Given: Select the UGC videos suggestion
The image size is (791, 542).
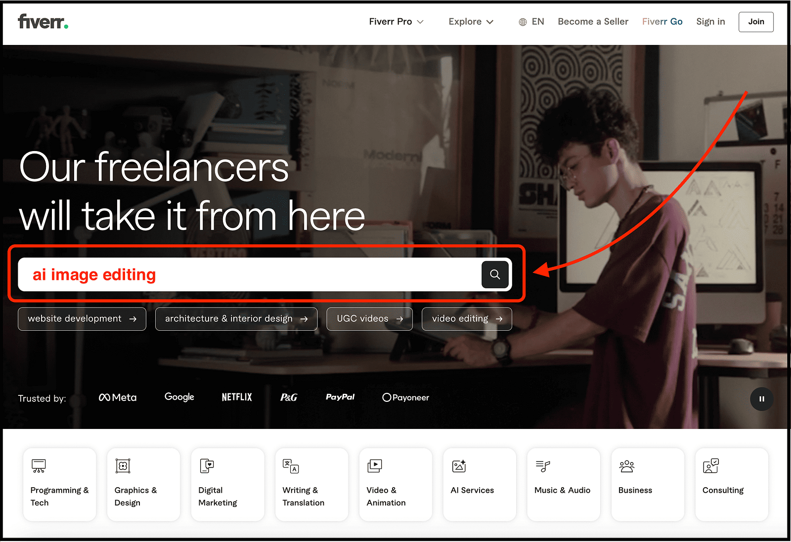Looking at the screenshot, I should (x=370, y=319).
